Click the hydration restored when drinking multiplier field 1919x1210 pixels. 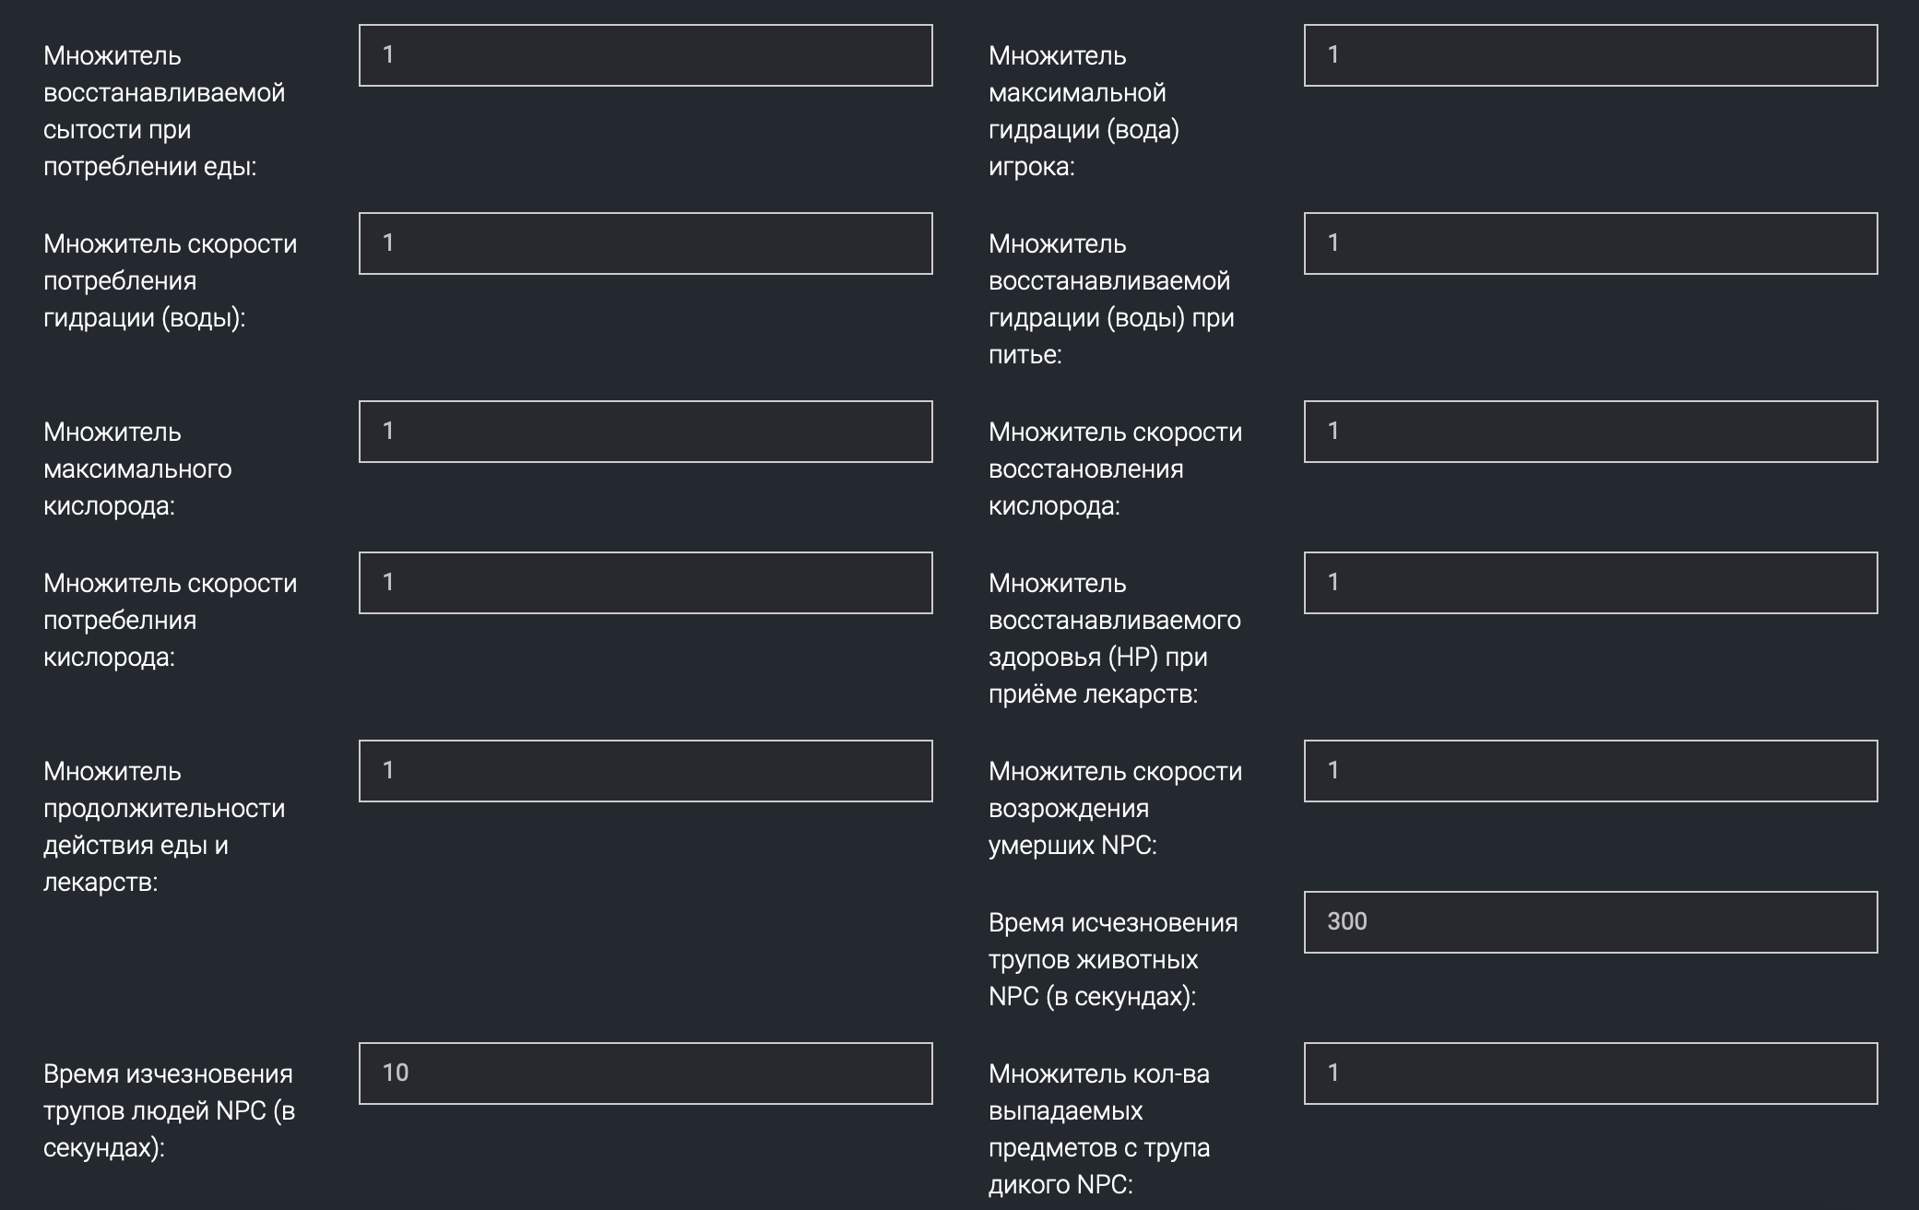[1590, 243]
